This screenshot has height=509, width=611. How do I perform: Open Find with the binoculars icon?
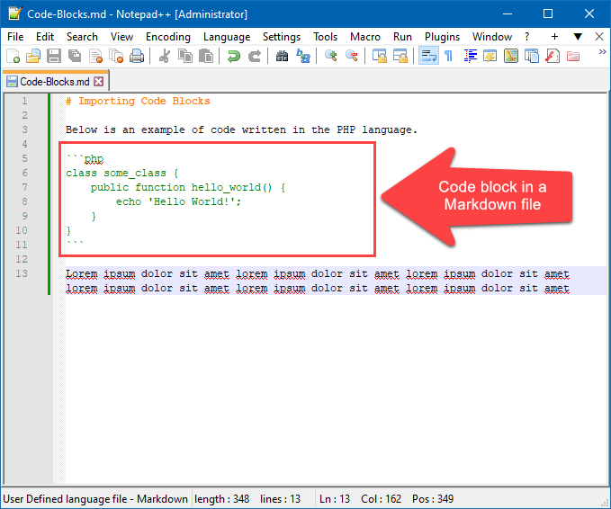pos(283,56)
